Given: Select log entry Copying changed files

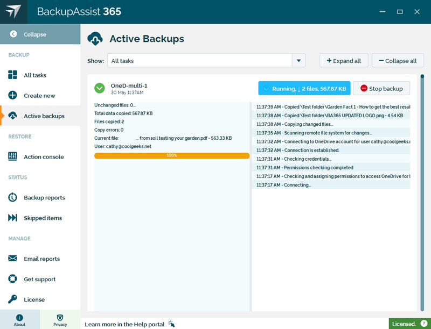Looking at the screenshot, I should pos(331,124).
